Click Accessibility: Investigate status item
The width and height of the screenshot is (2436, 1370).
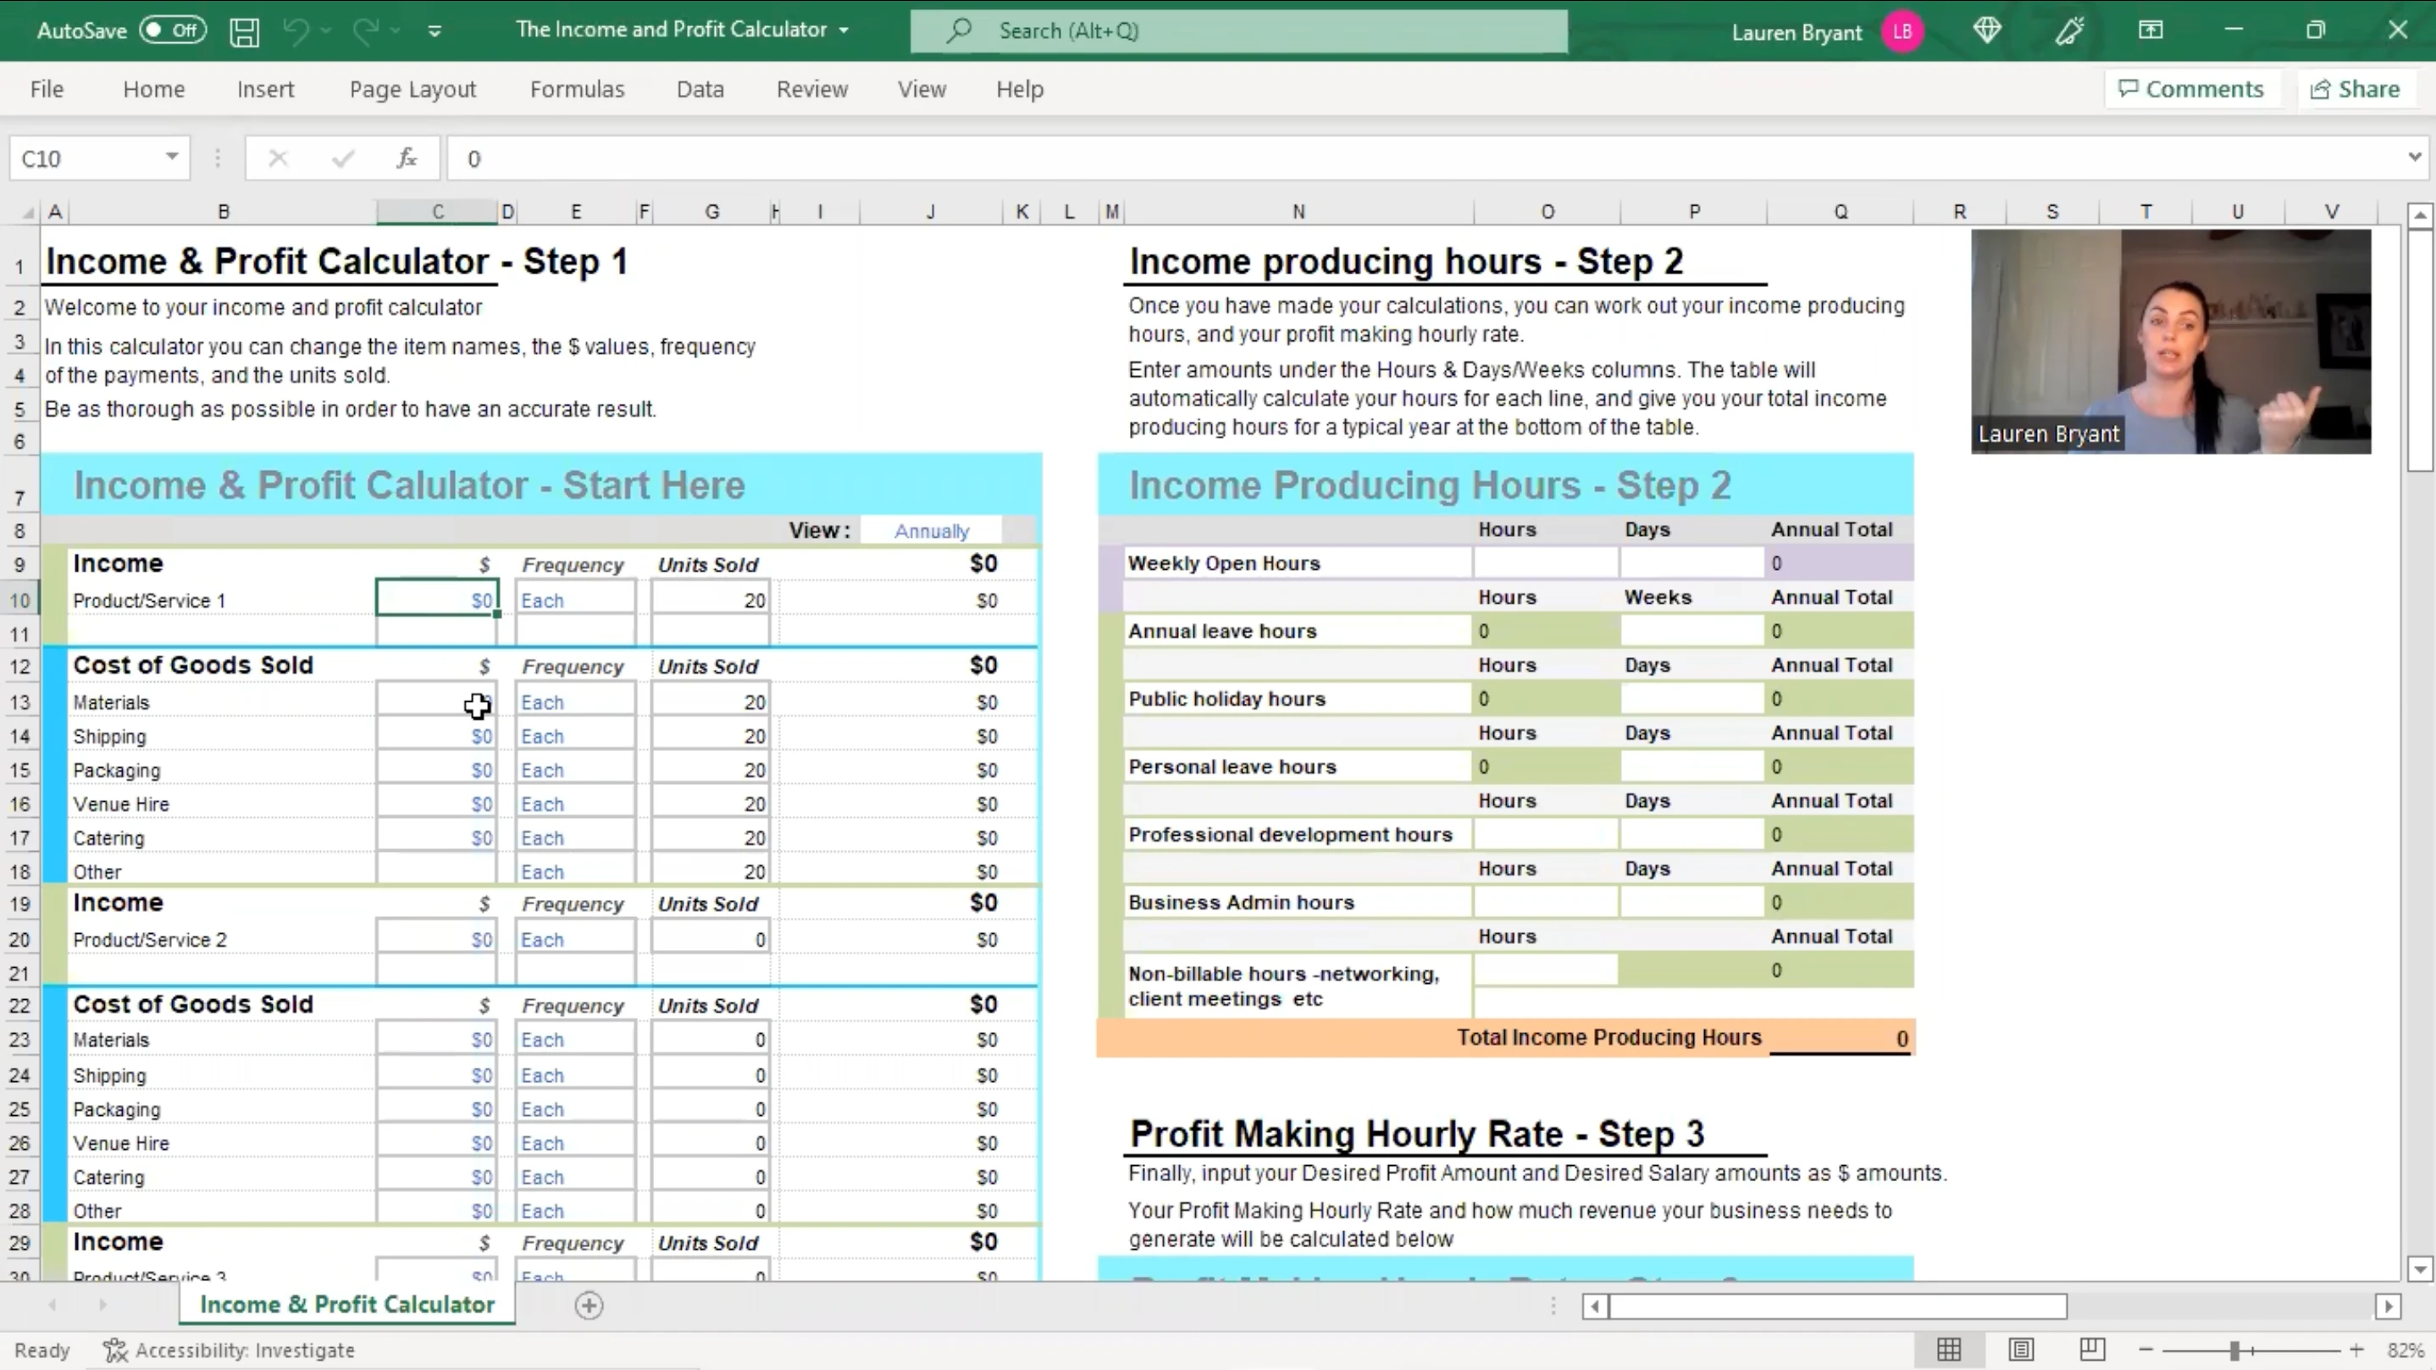pos(229,1349)
